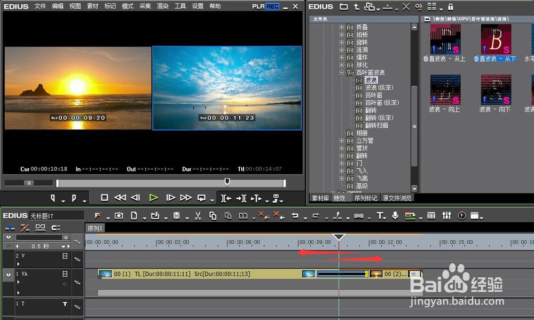Viewport: 534px width, 320px height.
Task: Start playback with green Play button
Action: (x=154, y=198)
